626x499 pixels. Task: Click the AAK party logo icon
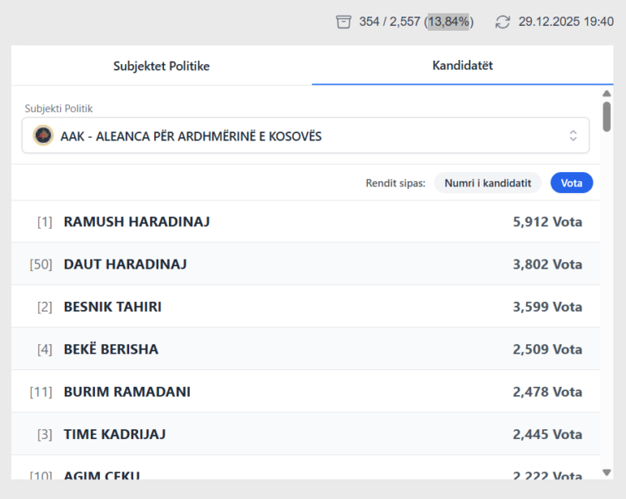pyautogui.click(x=43, y=136)
